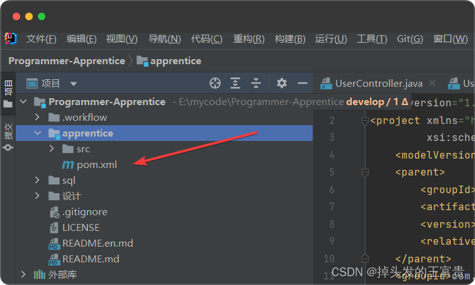Click the 外部库 library bars icon
The height and width of the screenshot is (285, 475).
point(40,274)
